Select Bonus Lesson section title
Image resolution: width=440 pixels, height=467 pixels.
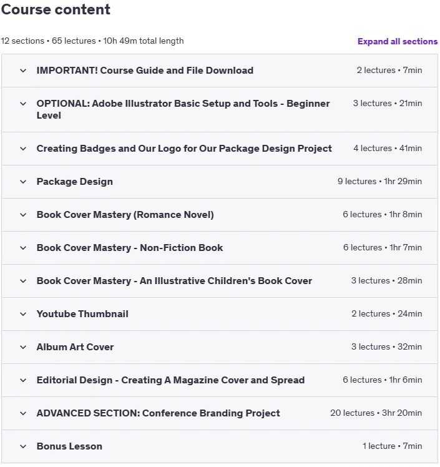pos(69,446)
